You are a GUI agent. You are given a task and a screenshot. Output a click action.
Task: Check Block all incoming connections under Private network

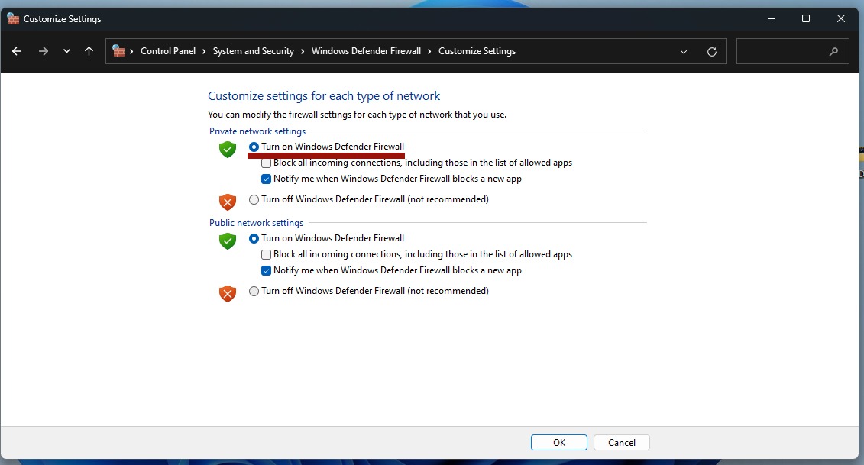pos(266,163)
